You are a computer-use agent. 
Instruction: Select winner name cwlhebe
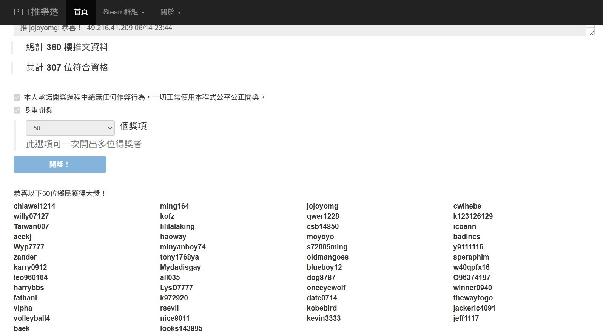(467, 206)
